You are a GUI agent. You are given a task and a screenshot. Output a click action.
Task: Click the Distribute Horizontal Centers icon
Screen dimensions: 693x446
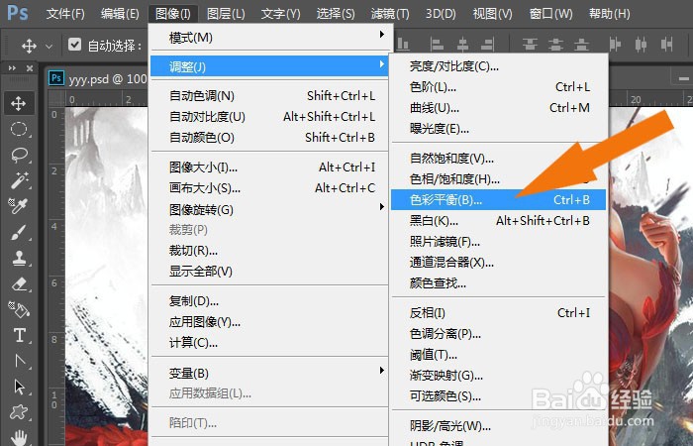pyautogui.click(x=641, y=45)
